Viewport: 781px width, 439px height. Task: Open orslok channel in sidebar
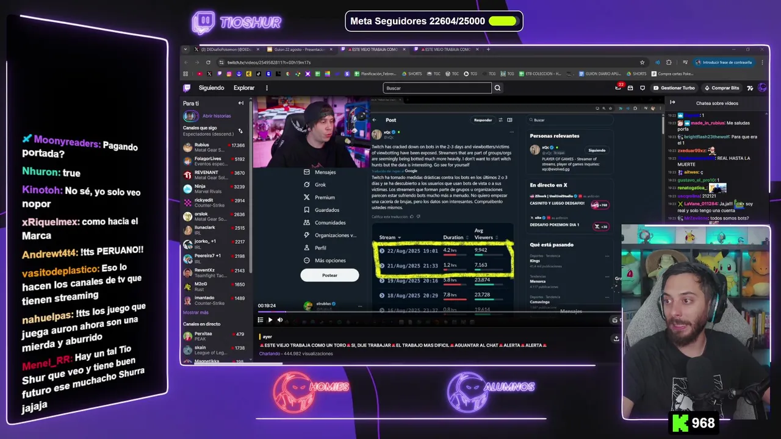[x=214, y=216]
